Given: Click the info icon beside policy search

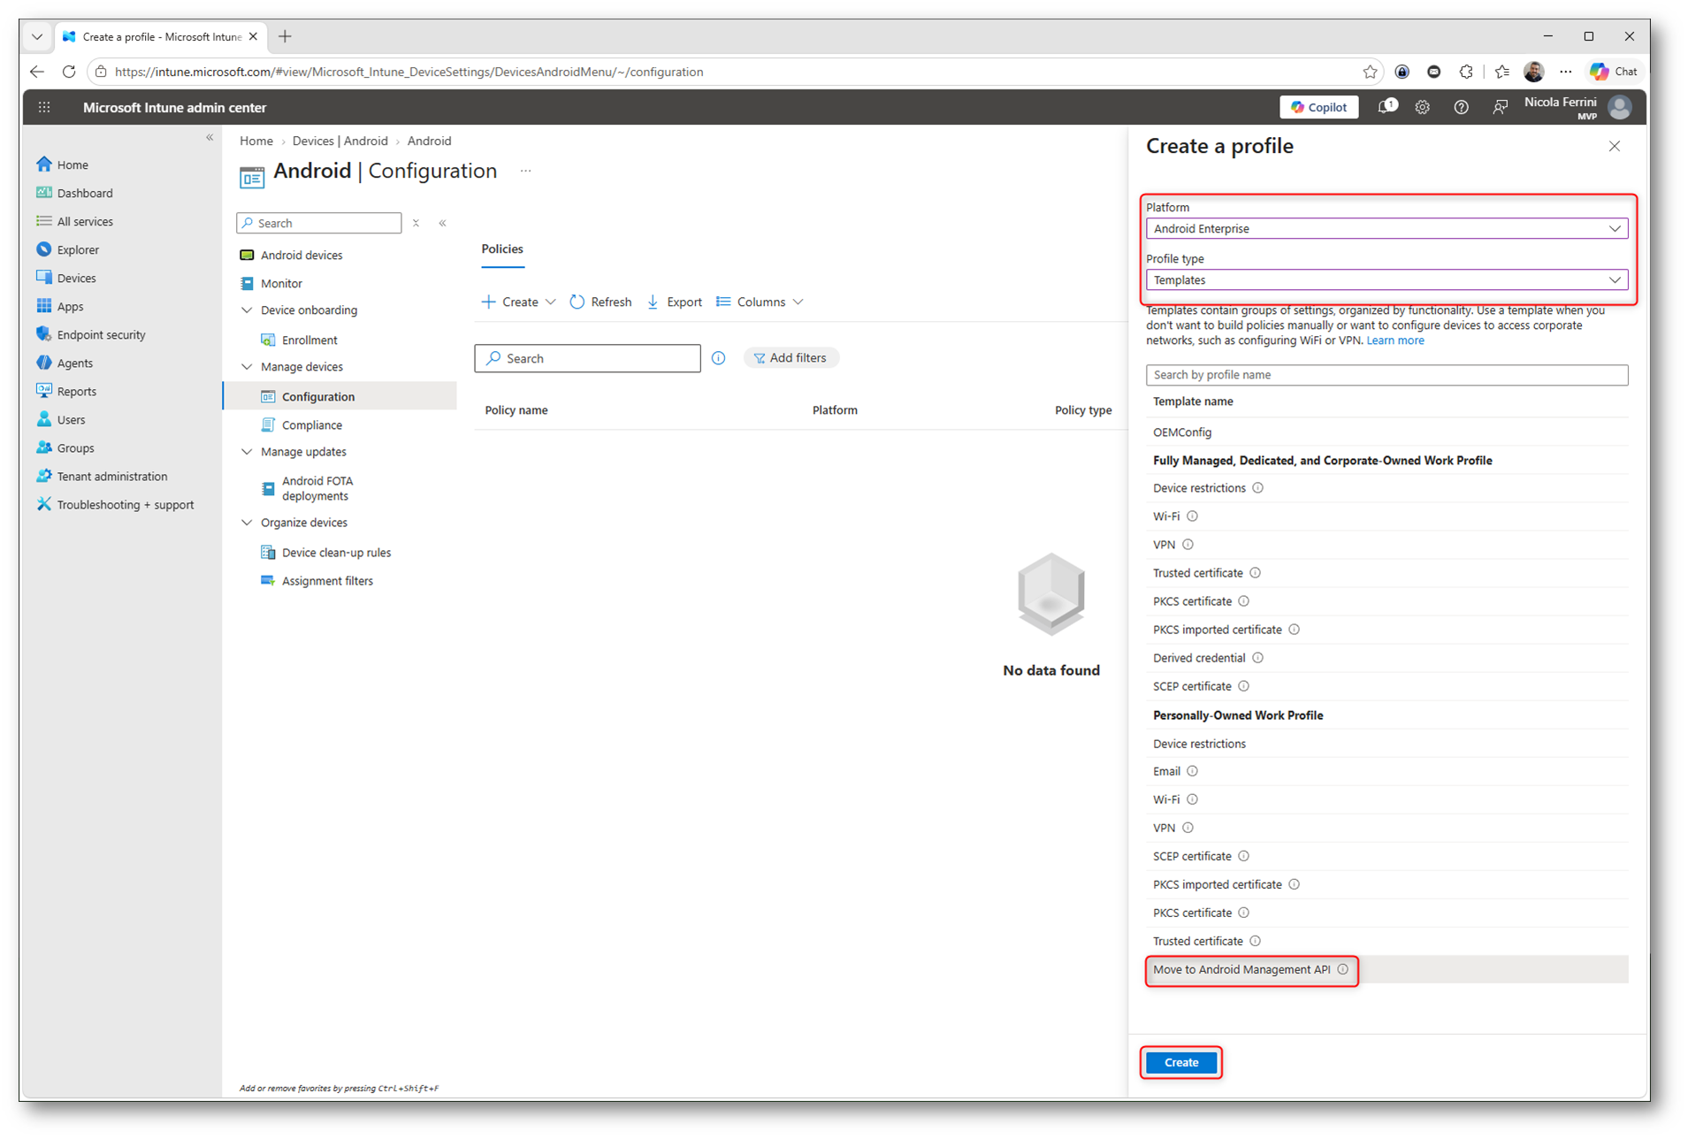Looking at the screenshot, I should click(718, 358).
